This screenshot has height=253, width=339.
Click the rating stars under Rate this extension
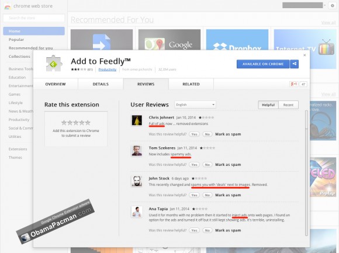[x=76, y=123]
